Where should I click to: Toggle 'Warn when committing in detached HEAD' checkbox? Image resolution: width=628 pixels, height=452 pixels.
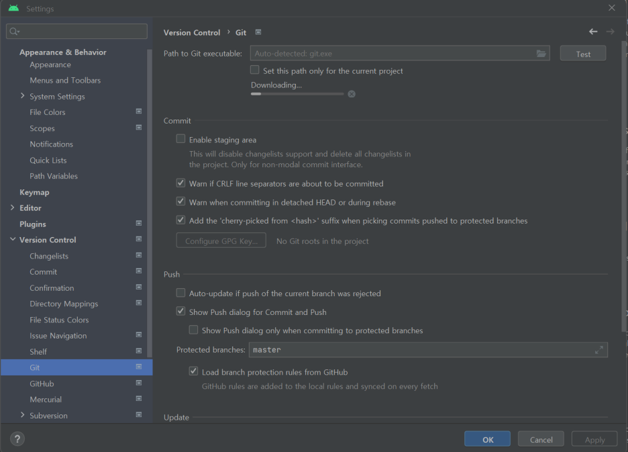pyautogui.click(x=180, y=201)
